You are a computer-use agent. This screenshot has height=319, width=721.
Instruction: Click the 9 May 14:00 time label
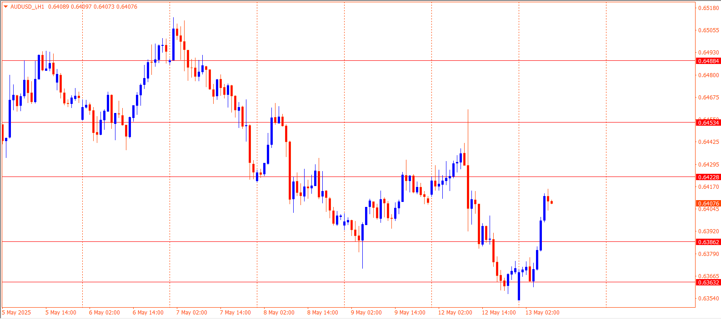click(x=410, y=313)
